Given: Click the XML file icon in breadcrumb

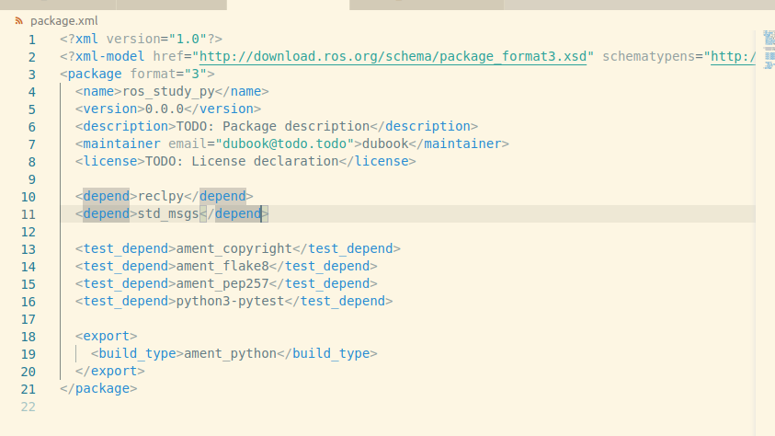Looking at the screenshot, I should point(18,21).
